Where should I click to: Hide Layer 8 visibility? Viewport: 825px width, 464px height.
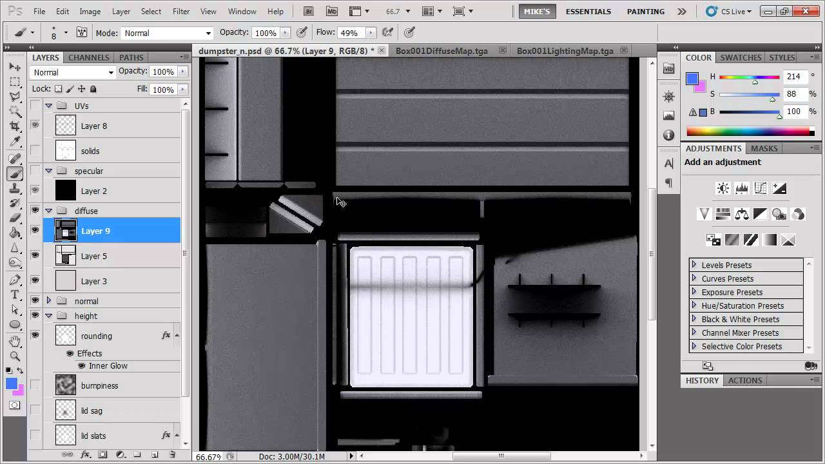coord(35,126)
